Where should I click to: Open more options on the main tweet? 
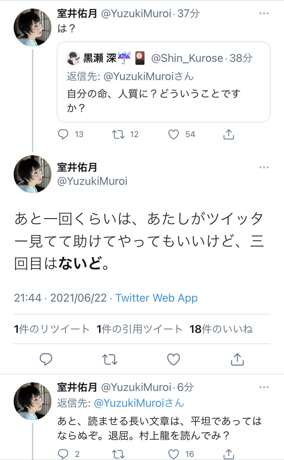click(264, 167)
